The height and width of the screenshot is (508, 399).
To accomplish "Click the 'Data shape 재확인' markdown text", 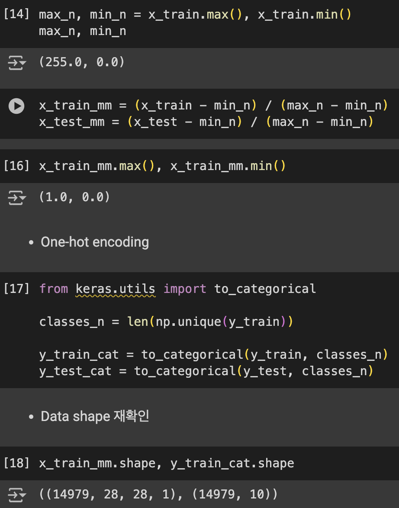I will [x=95, y=416].
